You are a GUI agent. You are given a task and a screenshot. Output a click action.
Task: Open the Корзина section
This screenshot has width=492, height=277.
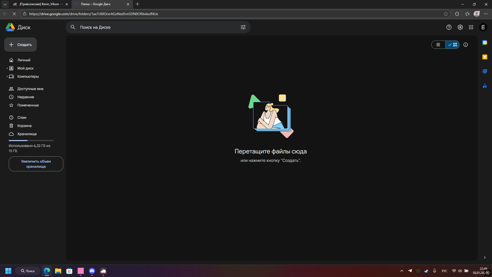point(24,126)
